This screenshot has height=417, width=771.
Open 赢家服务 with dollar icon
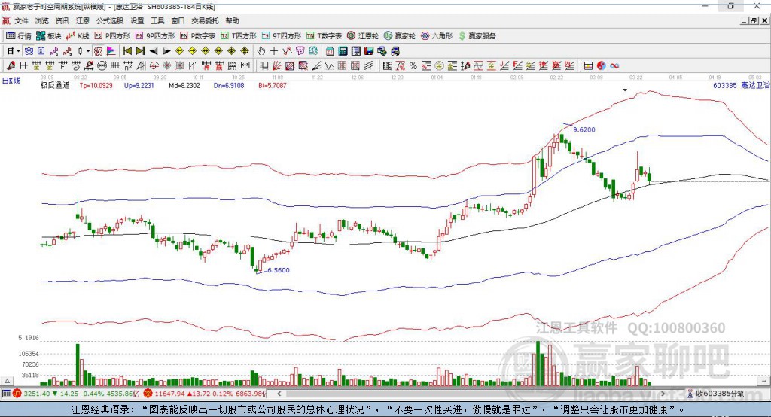point(477,36)
